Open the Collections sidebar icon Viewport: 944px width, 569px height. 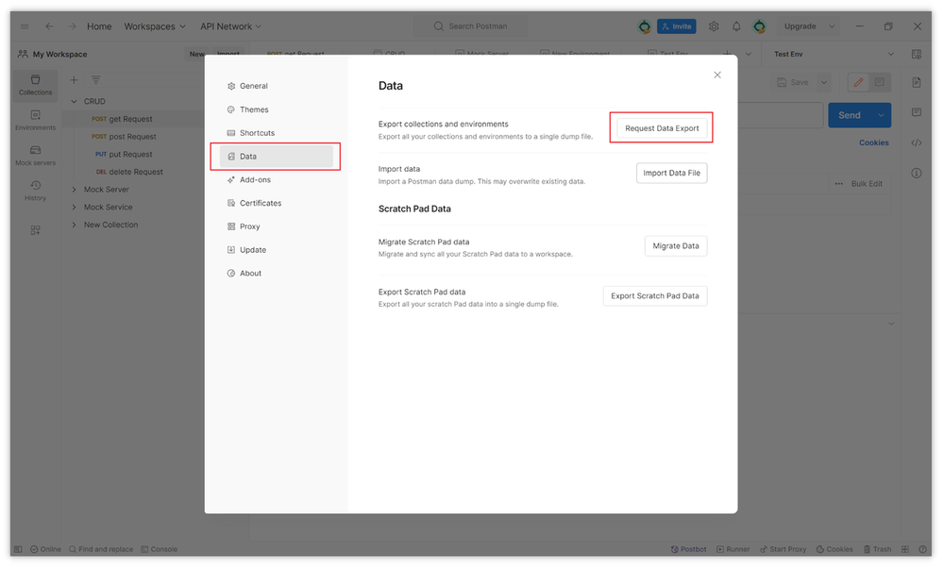click(35, 84)
